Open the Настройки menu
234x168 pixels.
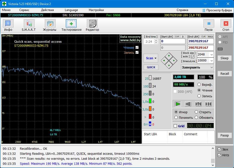(96, 10)
